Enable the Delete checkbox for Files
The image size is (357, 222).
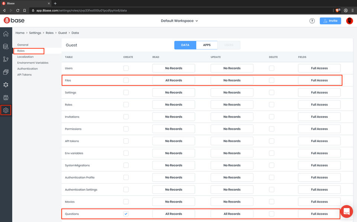pos(271,80)
